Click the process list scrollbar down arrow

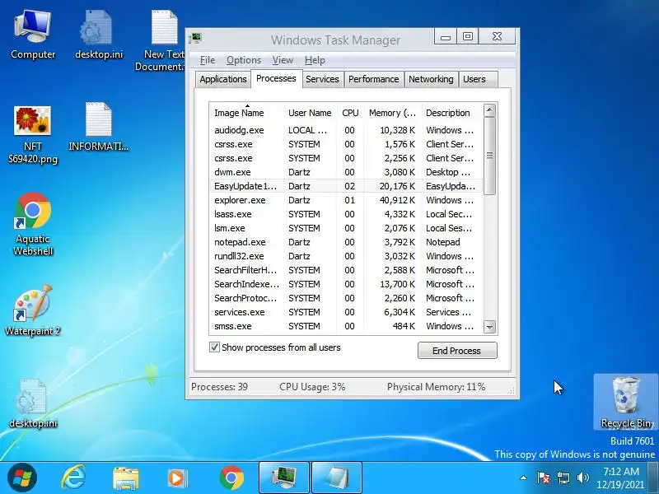click(x=489, y=326)
